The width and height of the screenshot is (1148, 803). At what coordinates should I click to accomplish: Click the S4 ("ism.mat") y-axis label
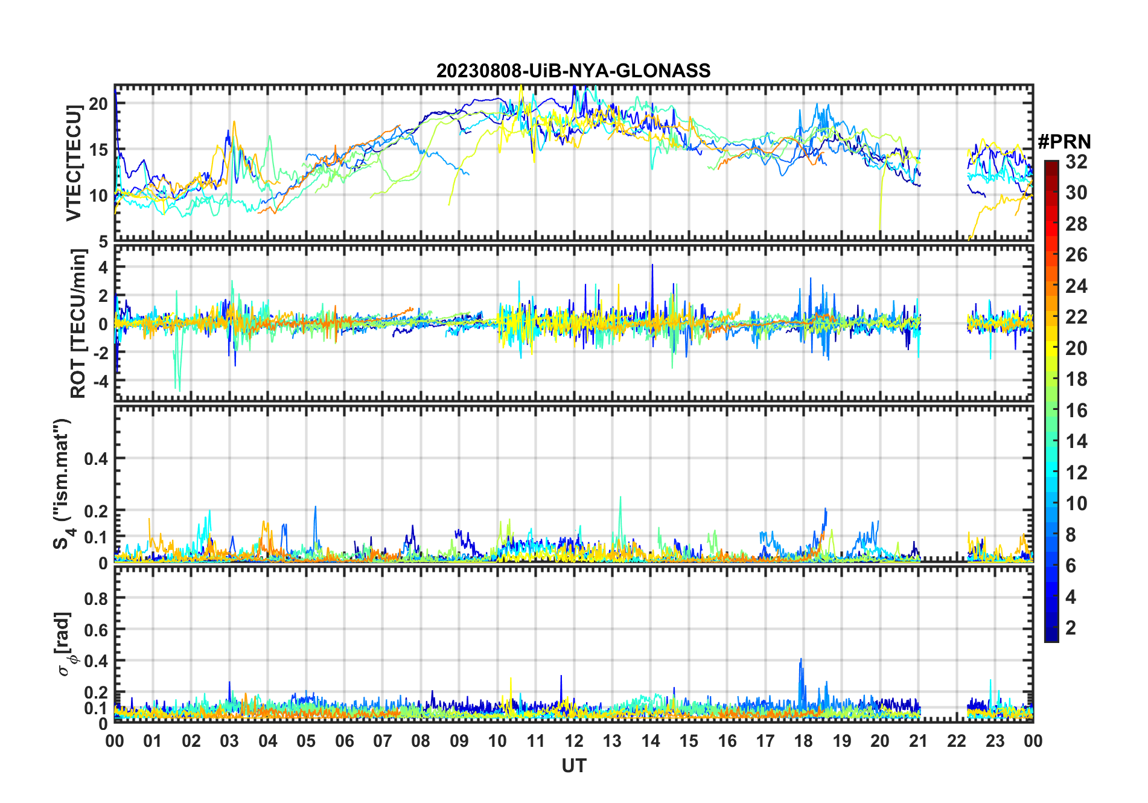pos(63,484)
